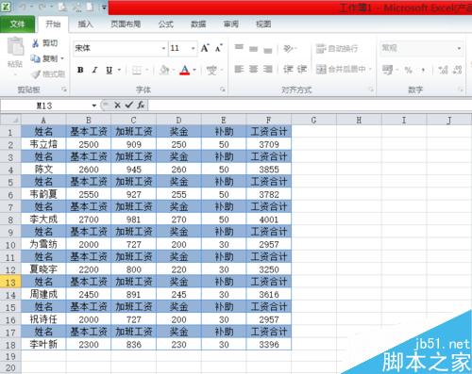472x374 pixels.
Task: Click the decrease decimal icon
Action: click(x=457, y=70)
